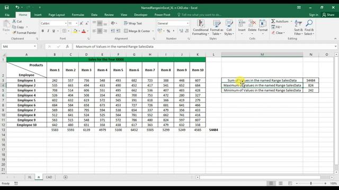339x190 pixels.
Task: Expand the Name Box dropdown arrow
Action: coord(34,46)
